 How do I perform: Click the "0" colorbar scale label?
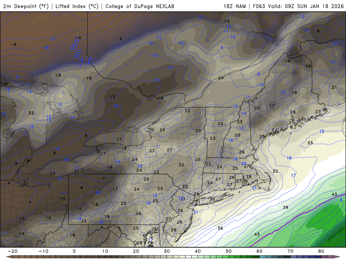(74, 251)
